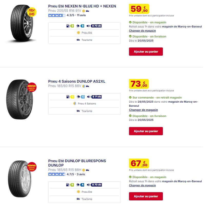Click the PRIX BAS yellow badge on NEXEN tire
Screen dimensions: 208x214
point(32,12)
